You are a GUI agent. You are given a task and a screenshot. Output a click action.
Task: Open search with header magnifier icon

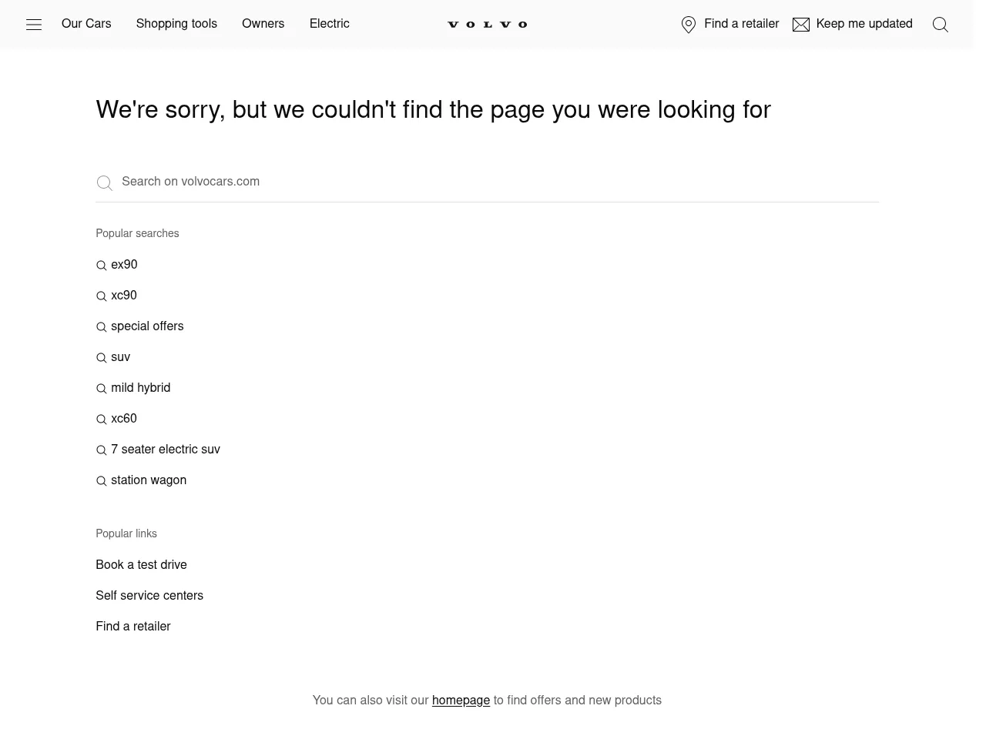pos(940,25)
